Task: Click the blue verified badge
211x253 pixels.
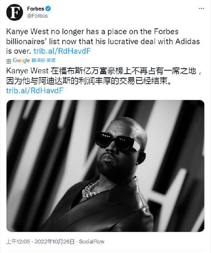Action: click(48, 8)
